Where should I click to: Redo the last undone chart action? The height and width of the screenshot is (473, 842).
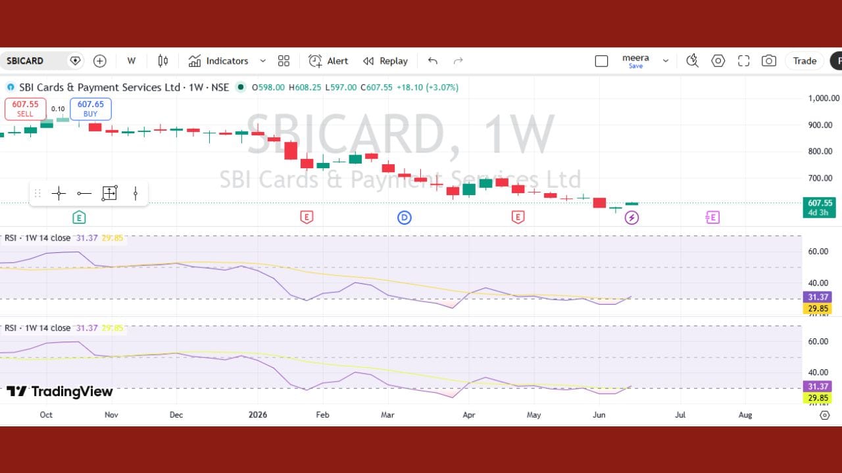point(458,61)
